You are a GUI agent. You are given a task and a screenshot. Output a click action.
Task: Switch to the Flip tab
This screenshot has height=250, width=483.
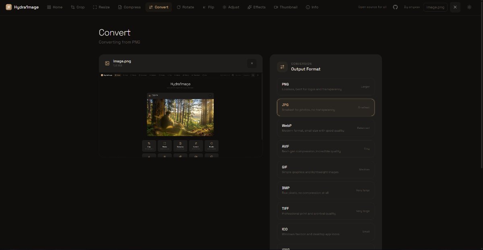pos(208,7)
